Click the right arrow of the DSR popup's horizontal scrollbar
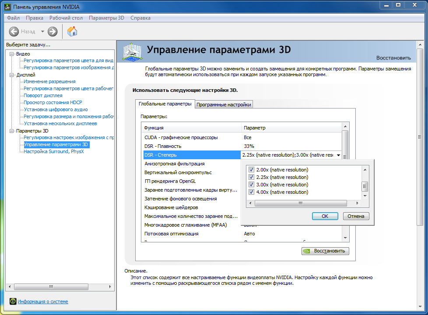Image resolution: width=428 pixels, height=315 pixels. click(357, 203)
